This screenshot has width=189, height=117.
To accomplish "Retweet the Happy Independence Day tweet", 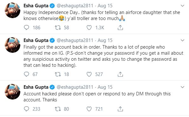I will (58, 28).
